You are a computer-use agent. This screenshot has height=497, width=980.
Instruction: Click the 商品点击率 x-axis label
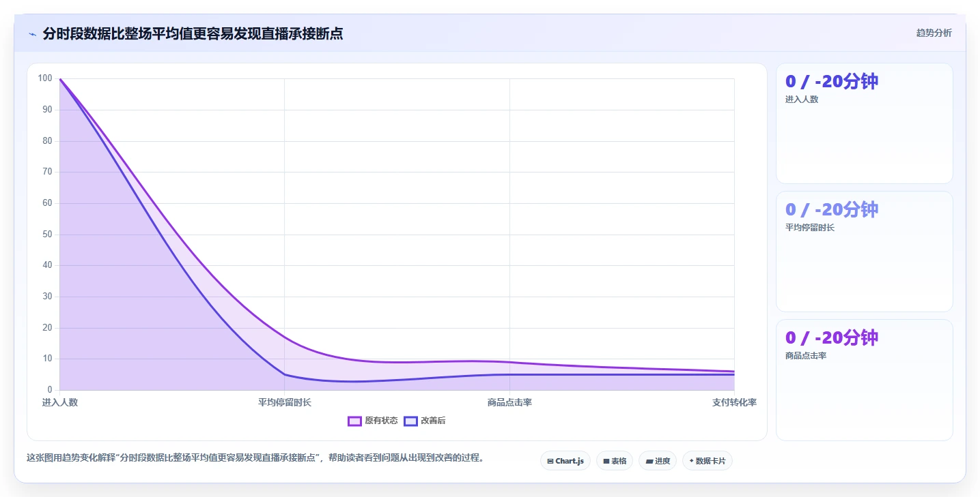(x=509, y=402)
